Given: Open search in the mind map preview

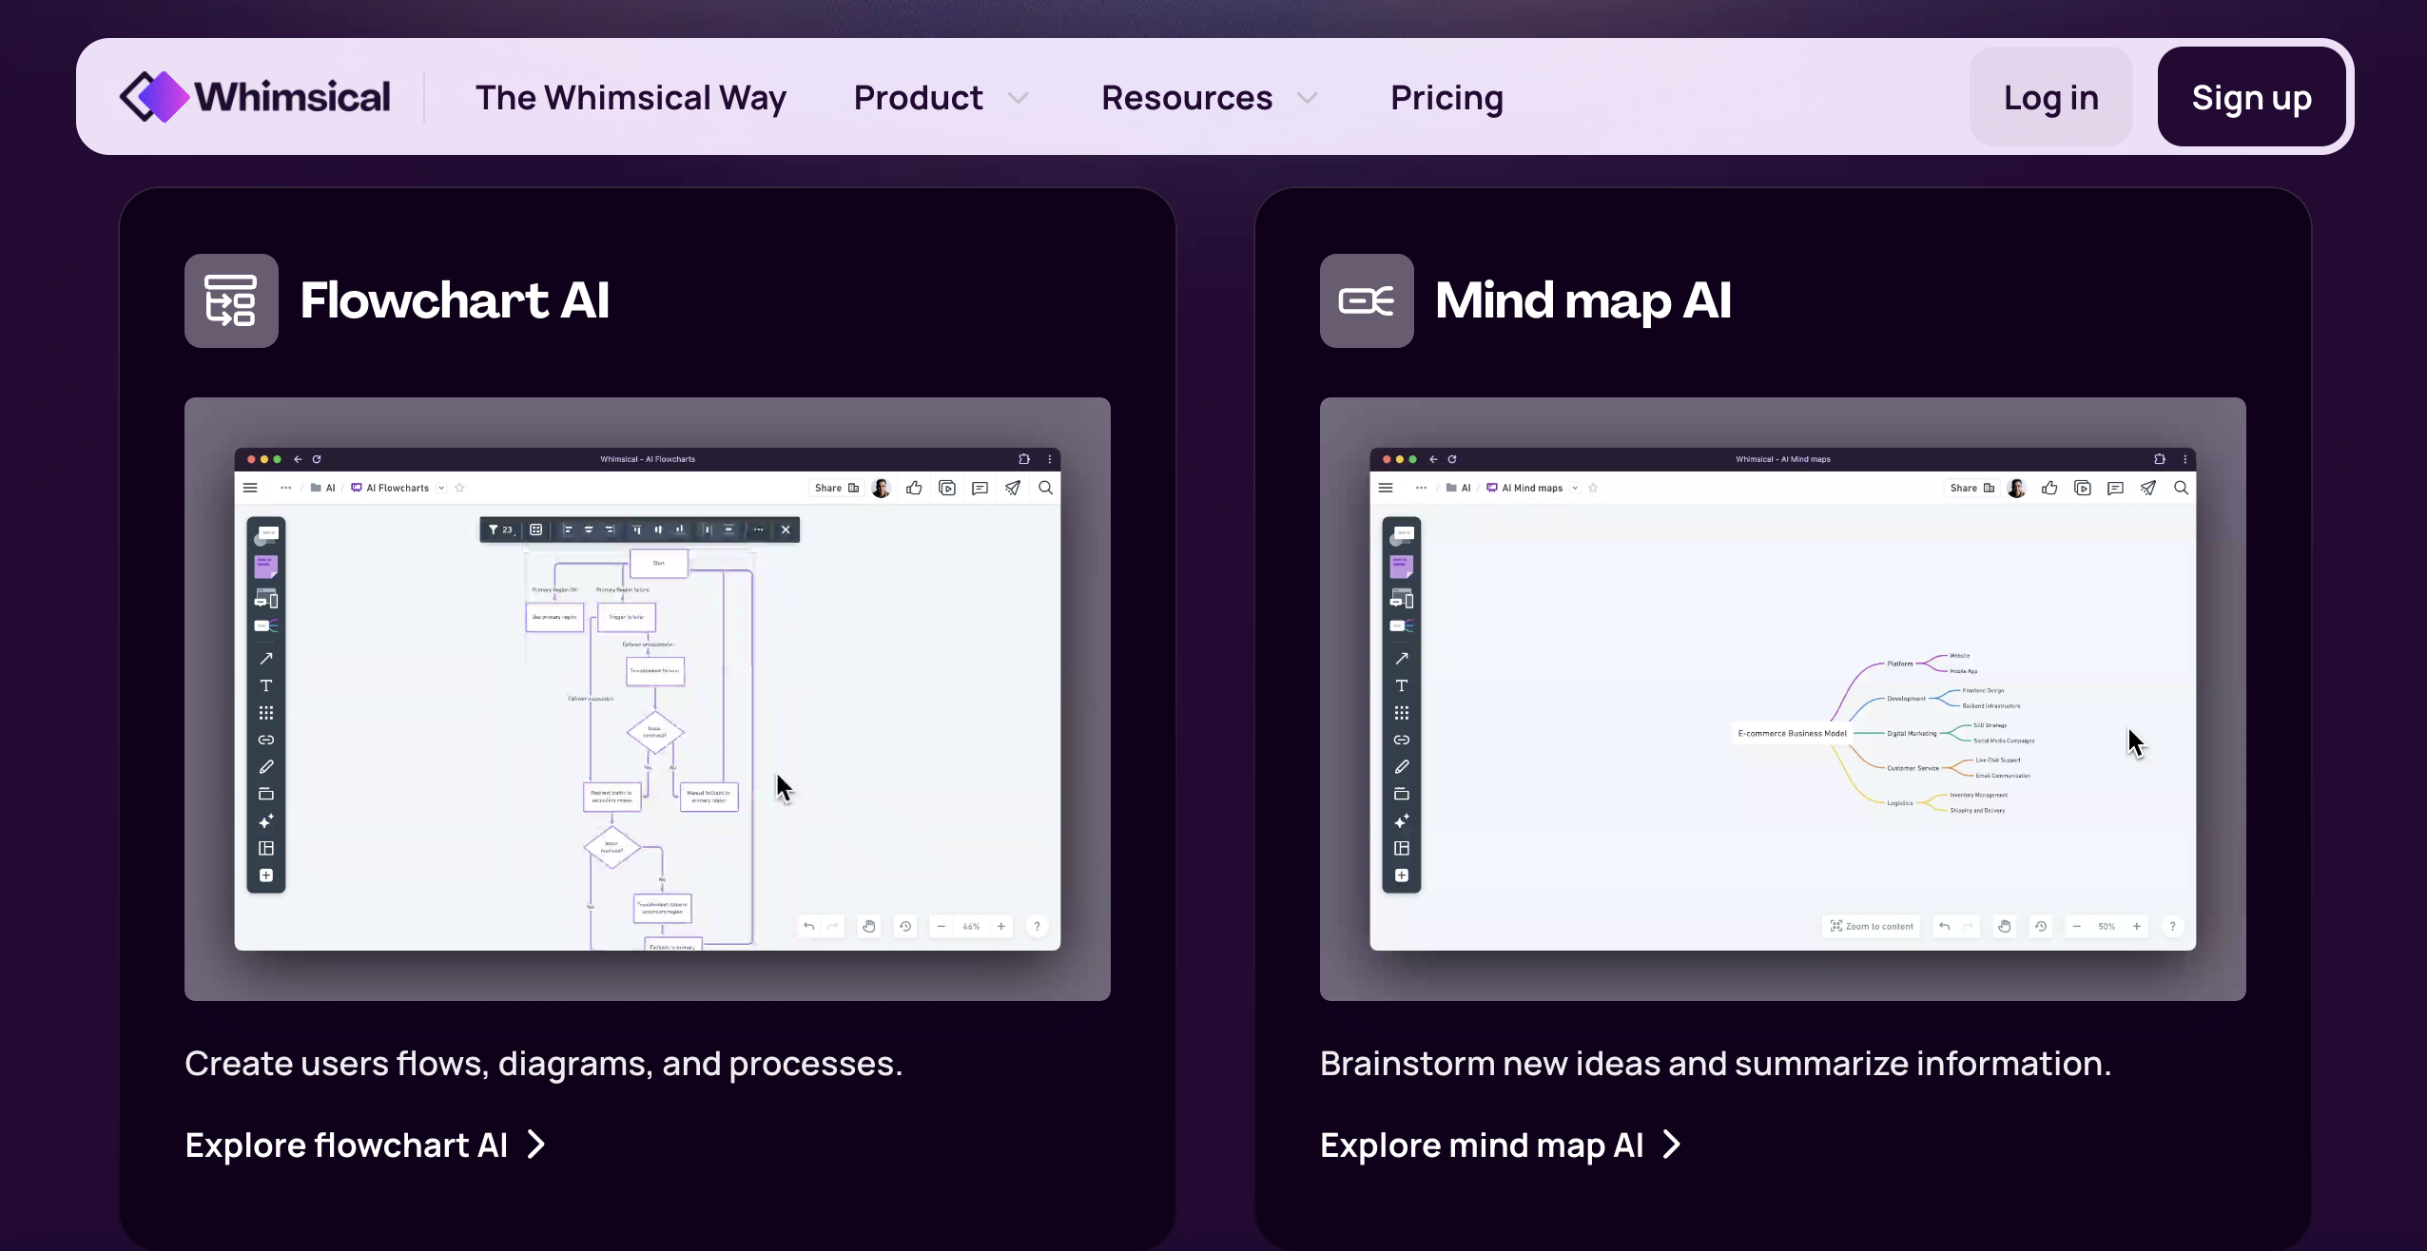Looking at the screenshot, I should 2182,488.
